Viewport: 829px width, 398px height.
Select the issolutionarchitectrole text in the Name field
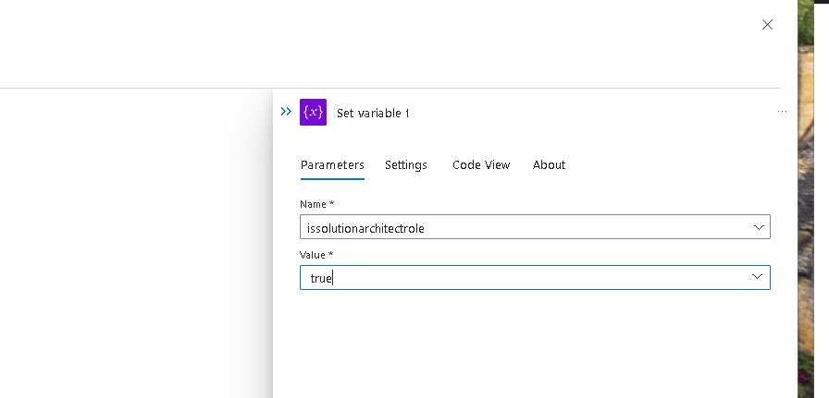365,229
